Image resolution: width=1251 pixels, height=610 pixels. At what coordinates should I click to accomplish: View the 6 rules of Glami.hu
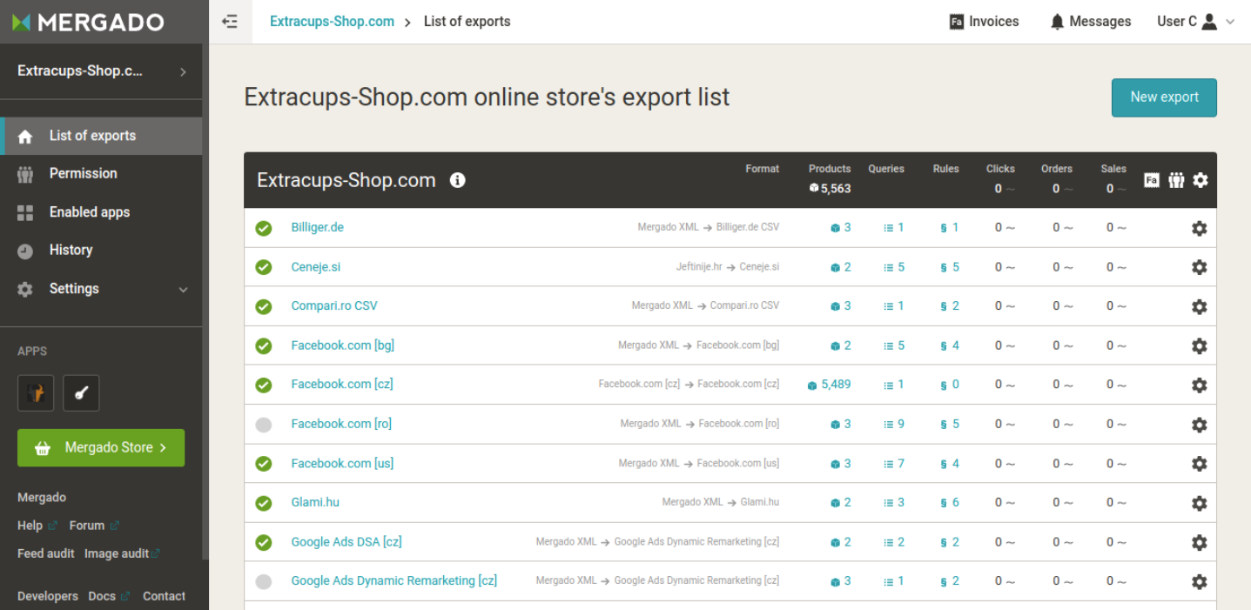coord(950,503)
